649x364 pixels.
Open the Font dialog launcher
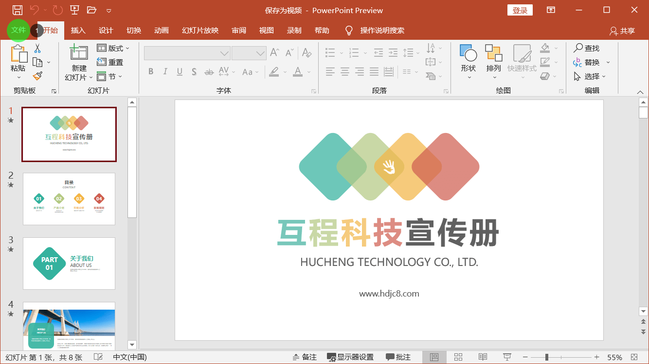coord(314,91)
